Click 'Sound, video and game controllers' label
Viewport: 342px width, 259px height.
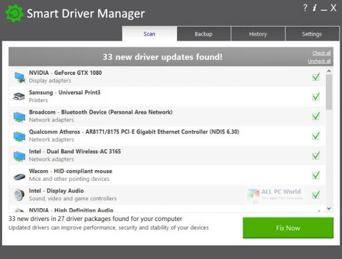point(73,198)
